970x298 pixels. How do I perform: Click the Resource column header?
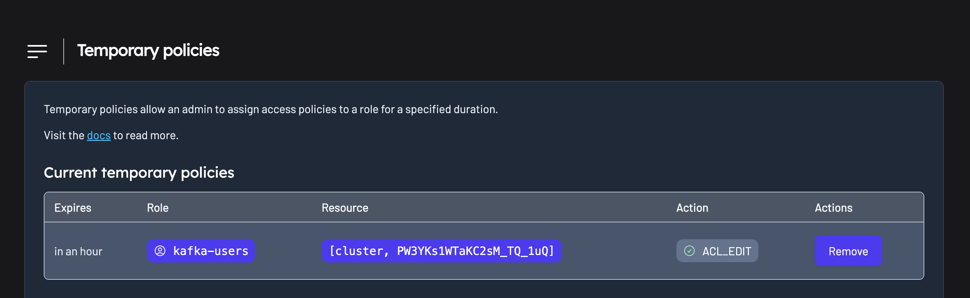point(345,208)
